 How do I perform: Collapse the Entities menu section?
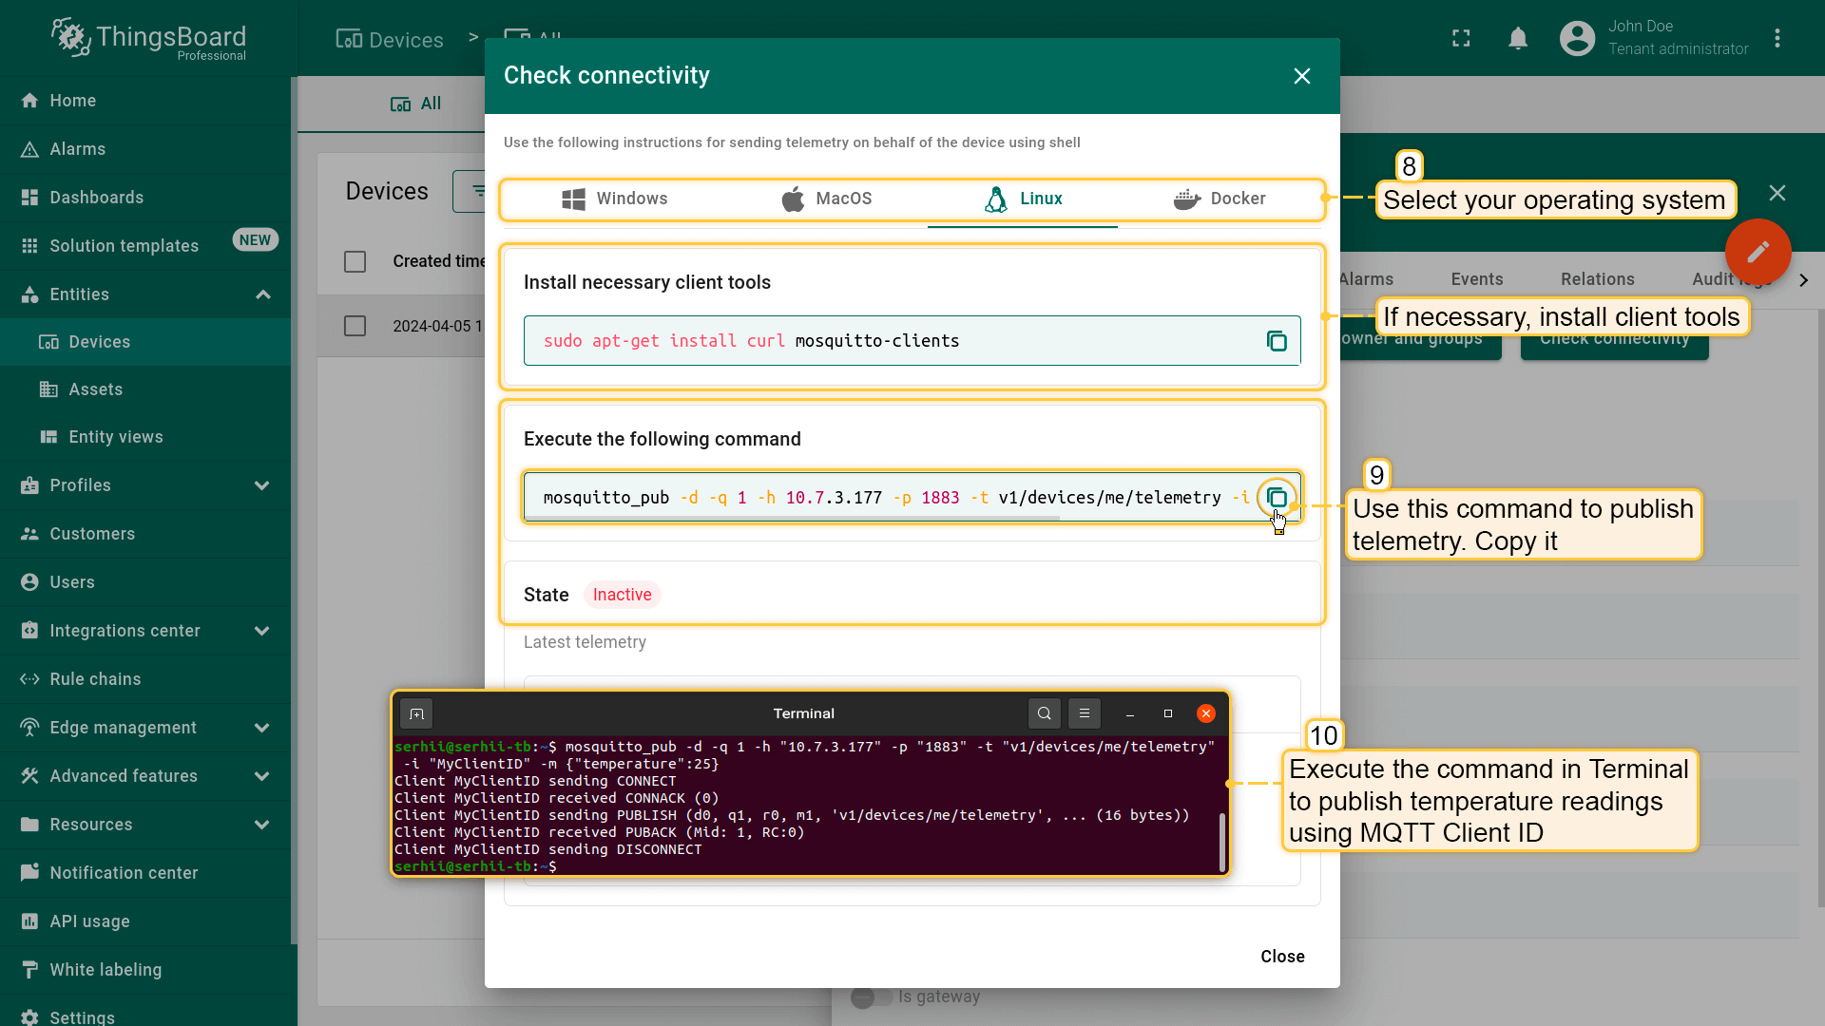pyautogui.click(x=263, y=294)
